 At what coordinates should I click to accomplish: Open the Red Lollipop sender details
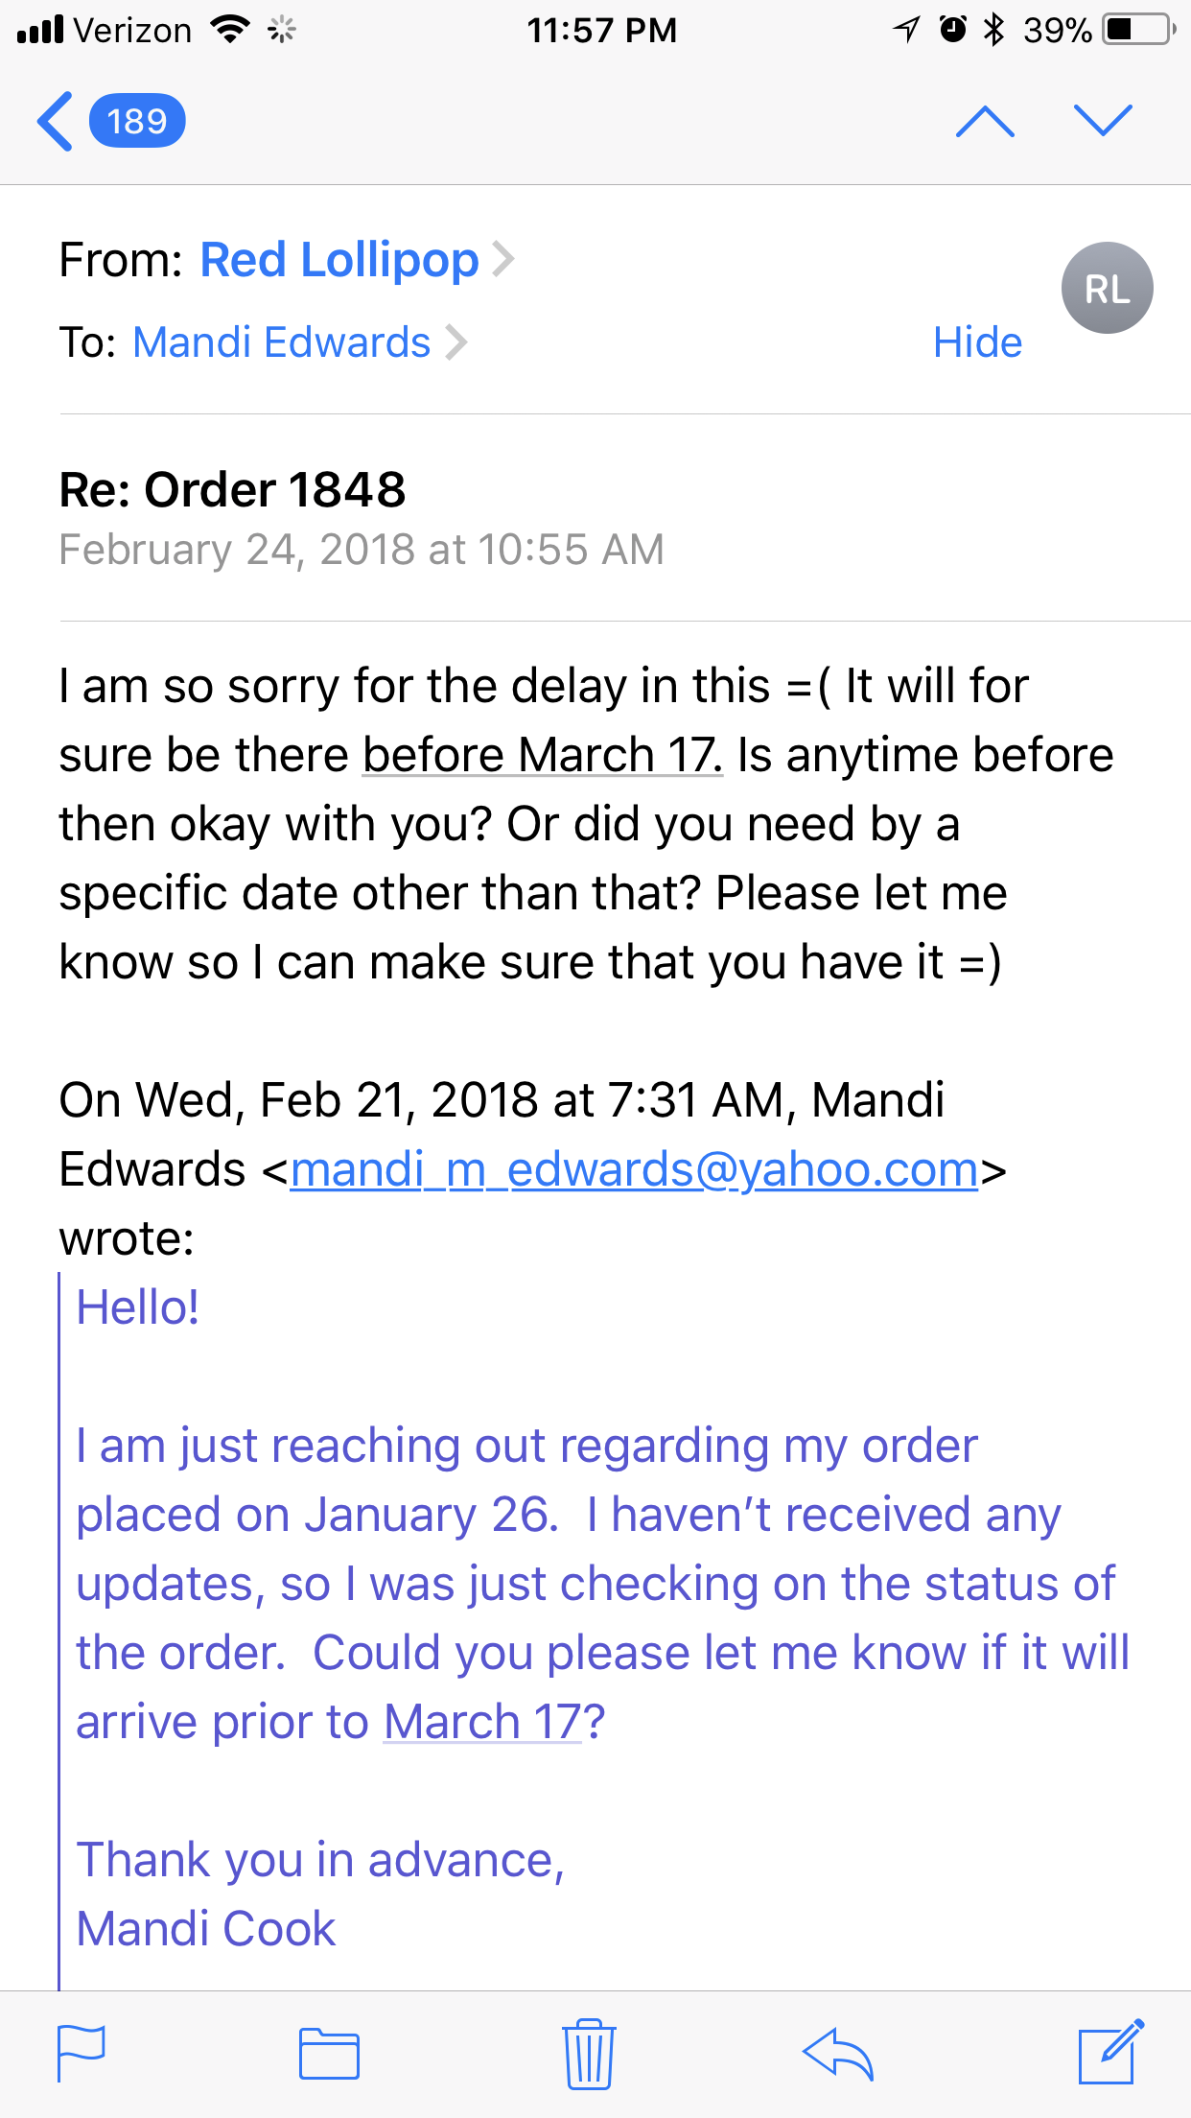tap(339, 260)
